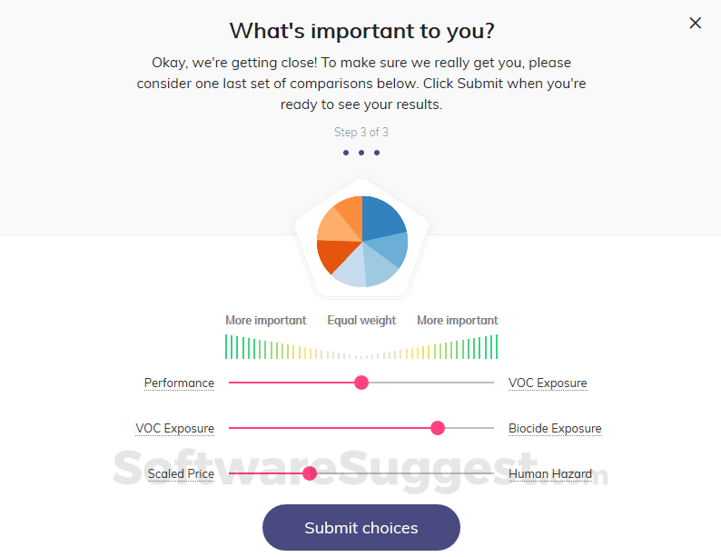
Task: Open the Performance criterion label
Action: (x=179, y=383)
